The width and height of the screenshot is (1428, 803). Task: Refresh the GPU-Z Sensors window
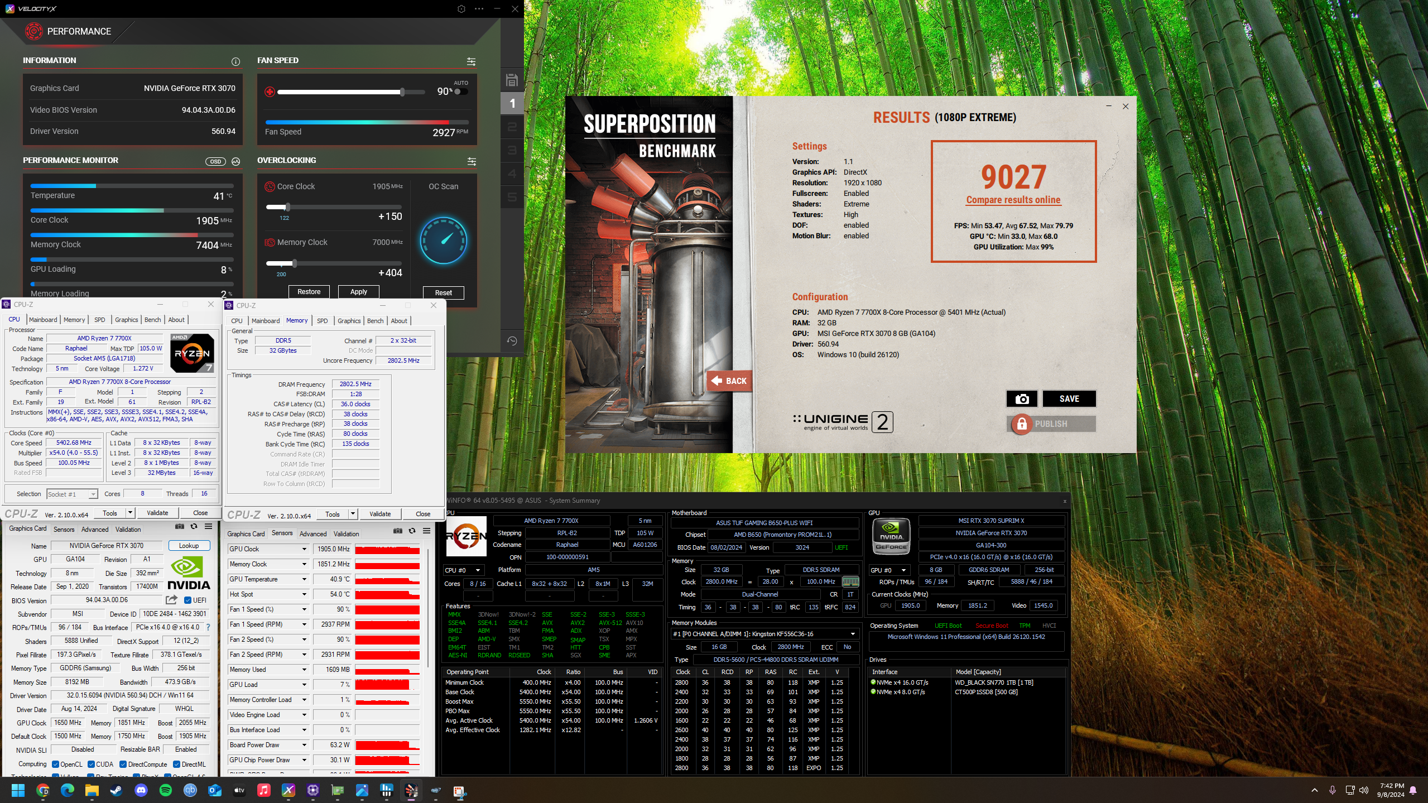pos(412,531)
